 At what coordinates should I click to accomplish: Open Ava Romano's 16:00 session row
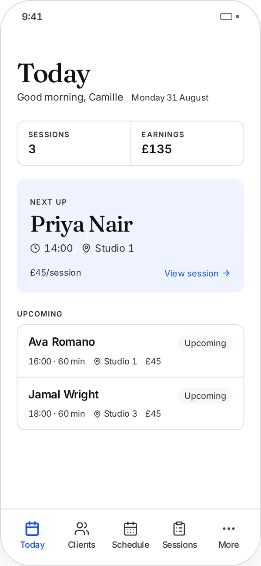click(x=130, y=351)
